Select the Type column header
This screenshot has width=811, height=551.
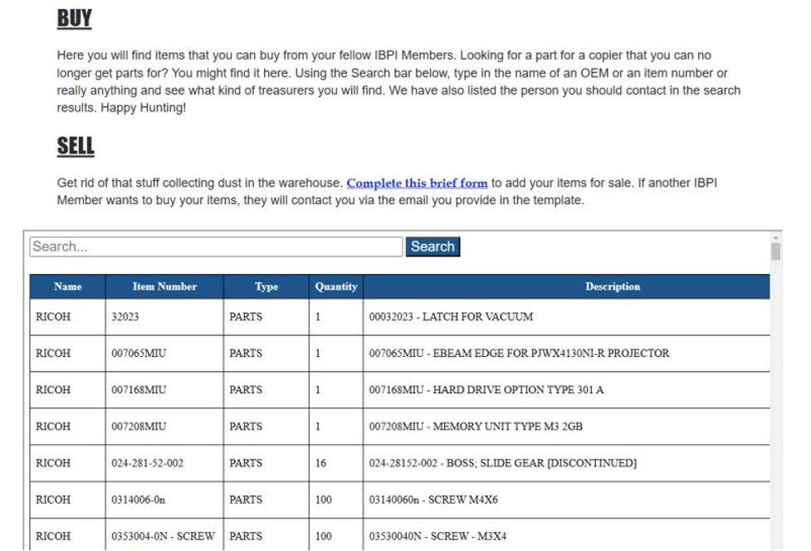click(x=266, y=286)
